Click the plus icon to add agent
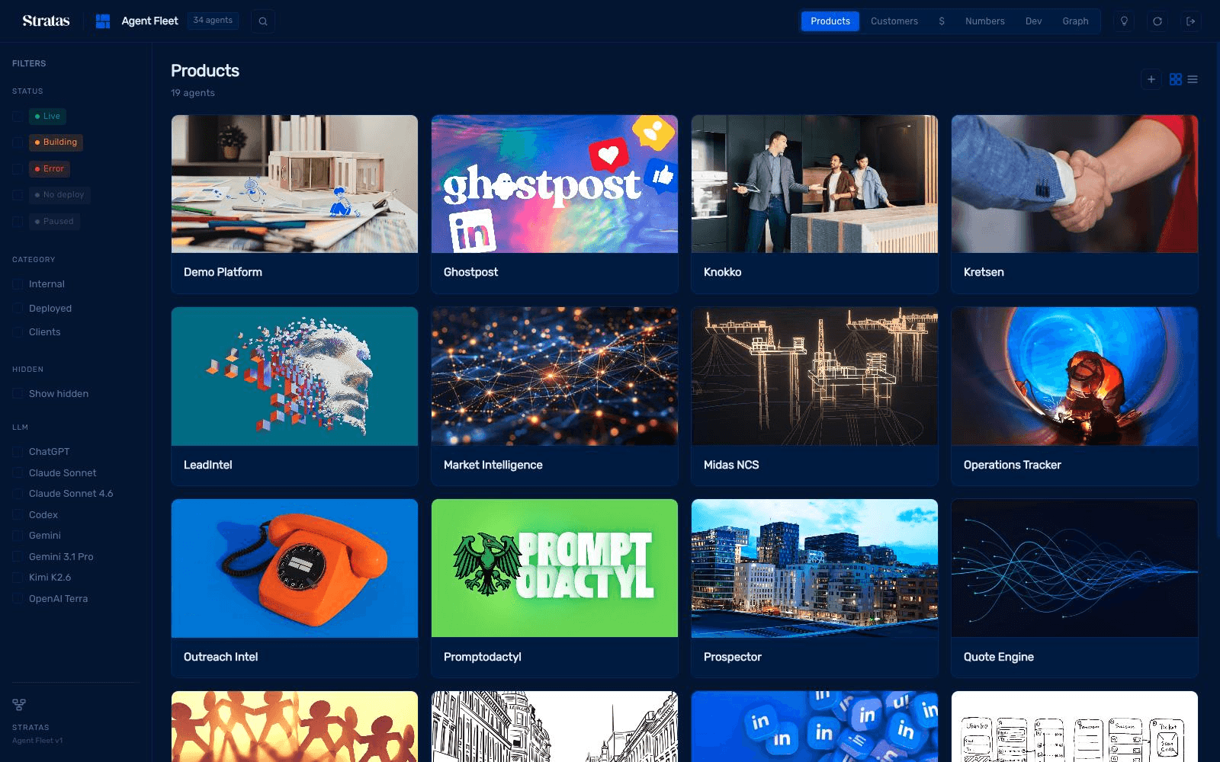 pos(1151,79)
